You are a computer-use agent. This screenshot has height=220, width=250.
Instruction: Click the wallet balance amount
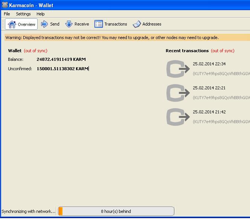(x=61, y=59)
